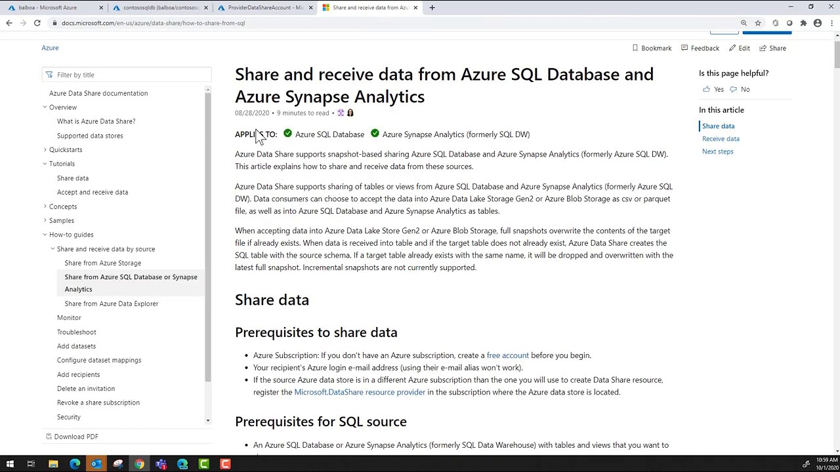Viewport: 840px width, 472px height.
Task: Open Accept and receive data tutorial
Action: (93, 192)
